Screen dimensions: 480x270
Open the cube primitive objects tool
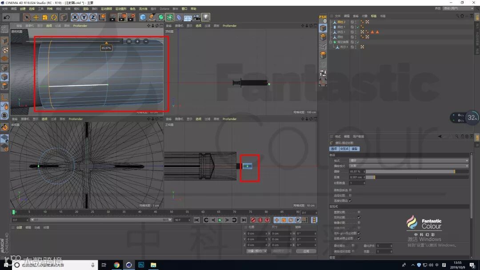(x=143, y=17)
